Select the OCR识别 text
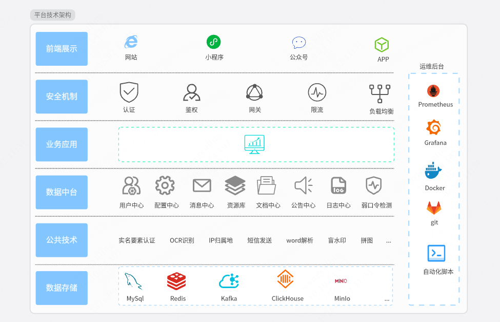The height and width of the screenshot is (322, 500). (182, 240)
